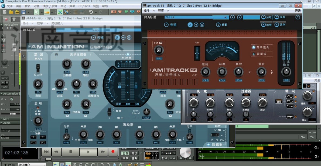Open the mouse mode dropdown arrow
The height and width of the screenshot is (166, 321).
(x=41, y=12)
